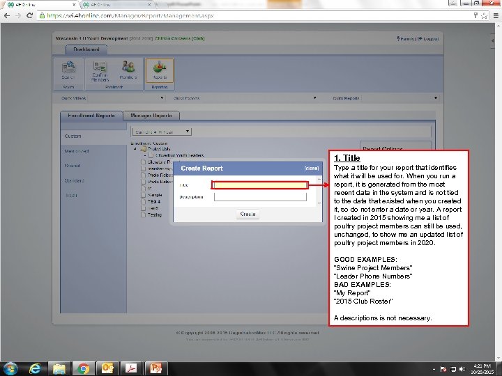Select the TEst 4 report in the tree

(x=154, y=202)
